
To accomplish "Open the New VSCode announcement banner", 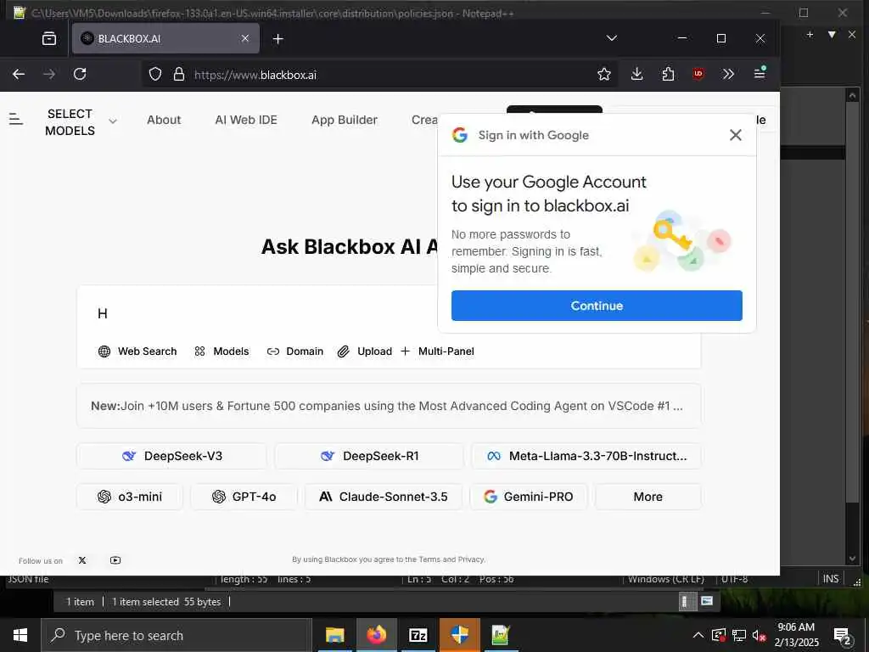I will point(389,406).
